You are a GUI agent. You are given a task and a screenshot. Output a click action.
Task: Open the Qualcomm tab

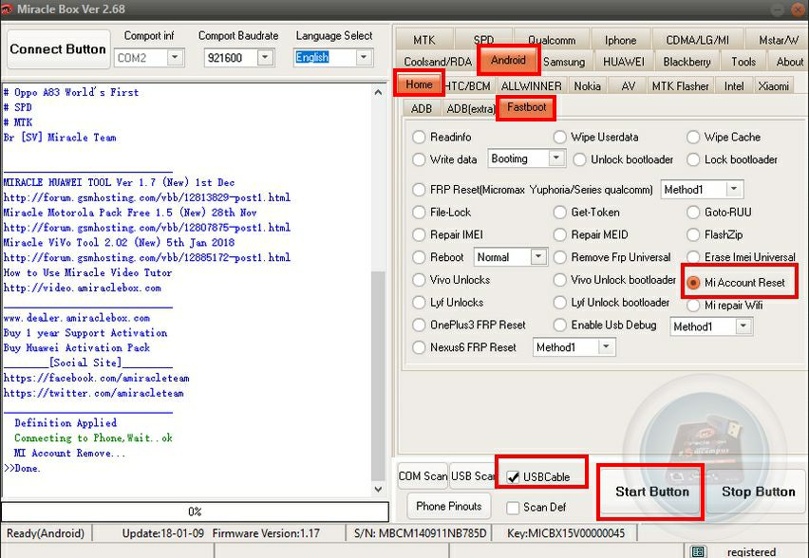point(552,40)
